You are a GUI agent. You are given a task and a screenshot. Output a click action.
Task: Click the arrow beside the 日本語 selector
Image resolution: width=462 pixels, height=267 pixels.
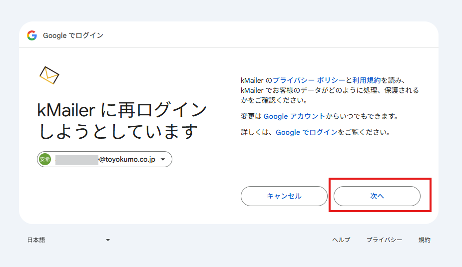[108, 240]
